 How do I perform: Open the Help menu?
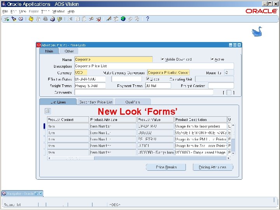(71, 11)
